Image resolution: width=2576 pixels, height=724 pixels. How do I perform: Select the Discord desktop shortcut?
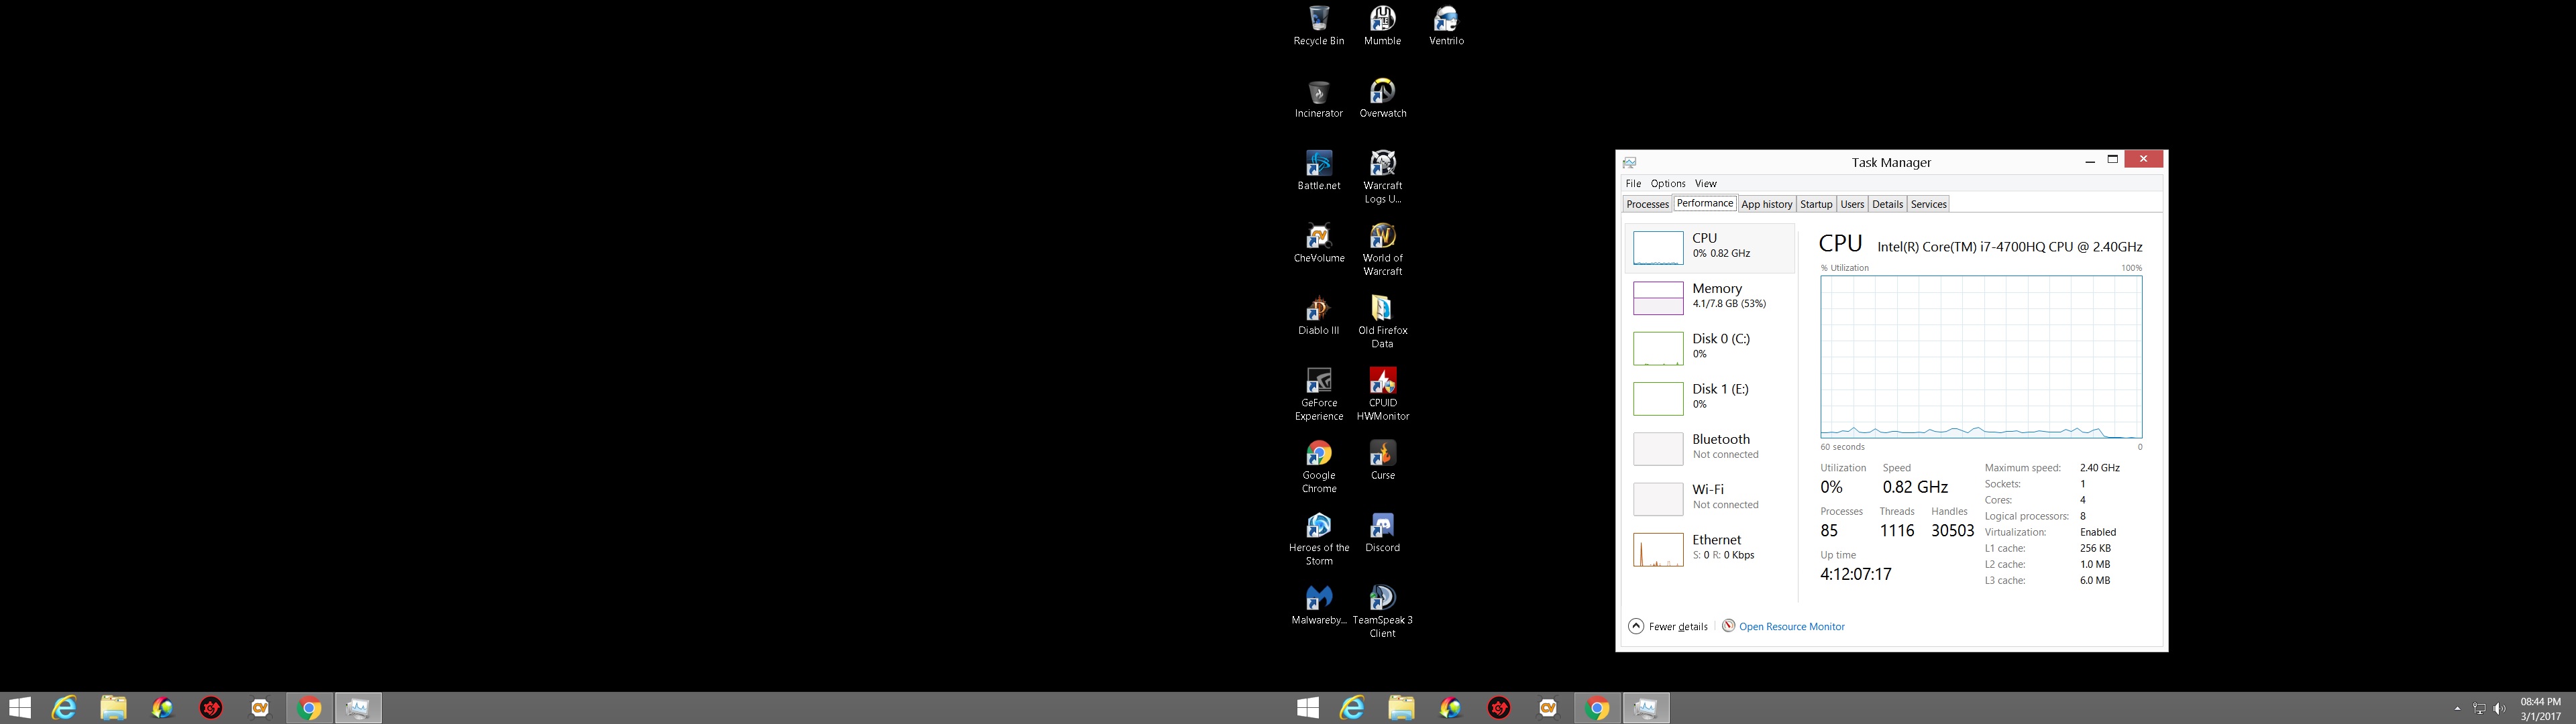1382,532
